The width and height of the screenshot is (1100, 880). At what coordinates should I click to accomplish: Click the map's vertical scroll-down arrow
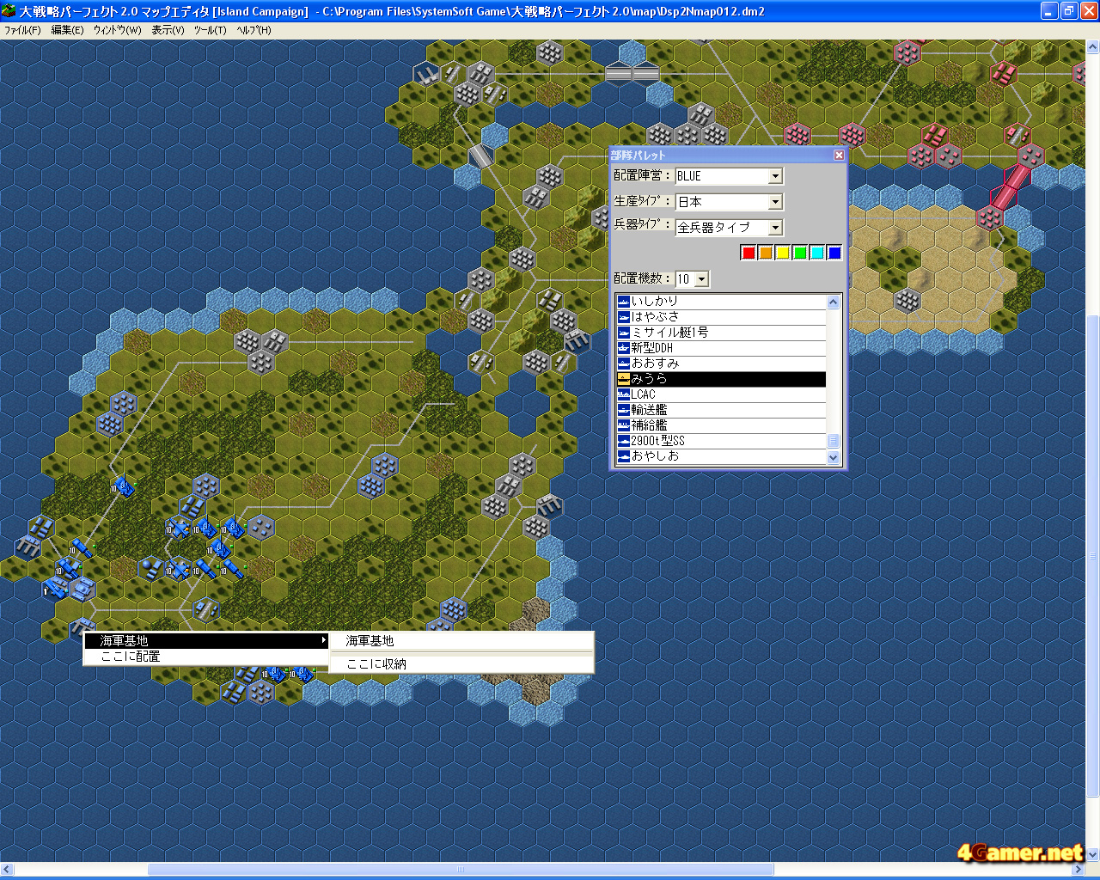1093,855
